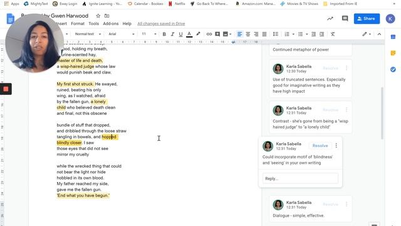Insert image from the toolbar
Screen dimensions: 401x226
(226, 34)
